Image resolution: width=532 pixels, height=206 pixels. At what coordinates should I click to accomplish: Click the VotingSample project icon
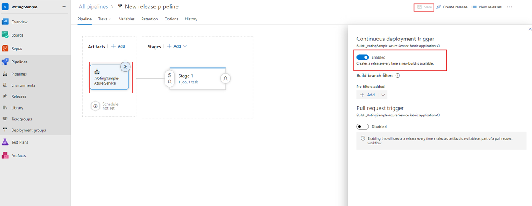[x=5, y=7]
